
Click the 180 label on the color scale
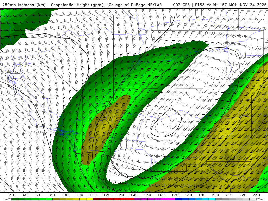tap(188, 195)
